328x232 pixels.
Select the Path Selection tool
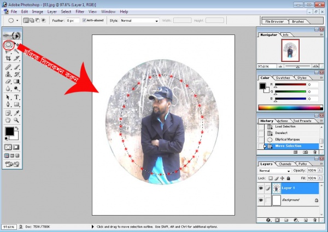(x=8, y=97)
